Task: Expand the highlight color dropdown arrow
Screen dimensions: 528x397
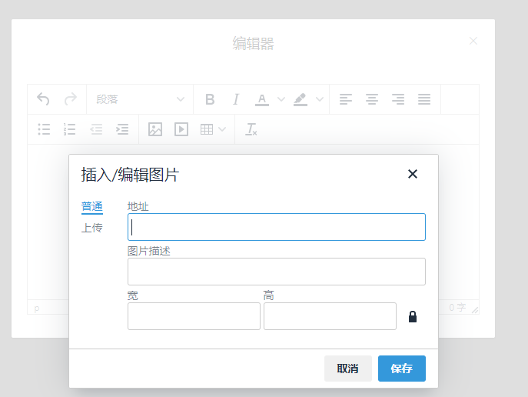Action: click(x=319, y=99)
